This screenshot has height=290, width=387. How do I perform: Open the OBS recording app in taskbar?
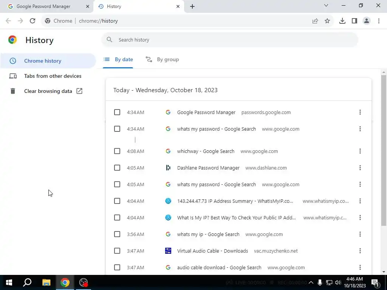84,282
